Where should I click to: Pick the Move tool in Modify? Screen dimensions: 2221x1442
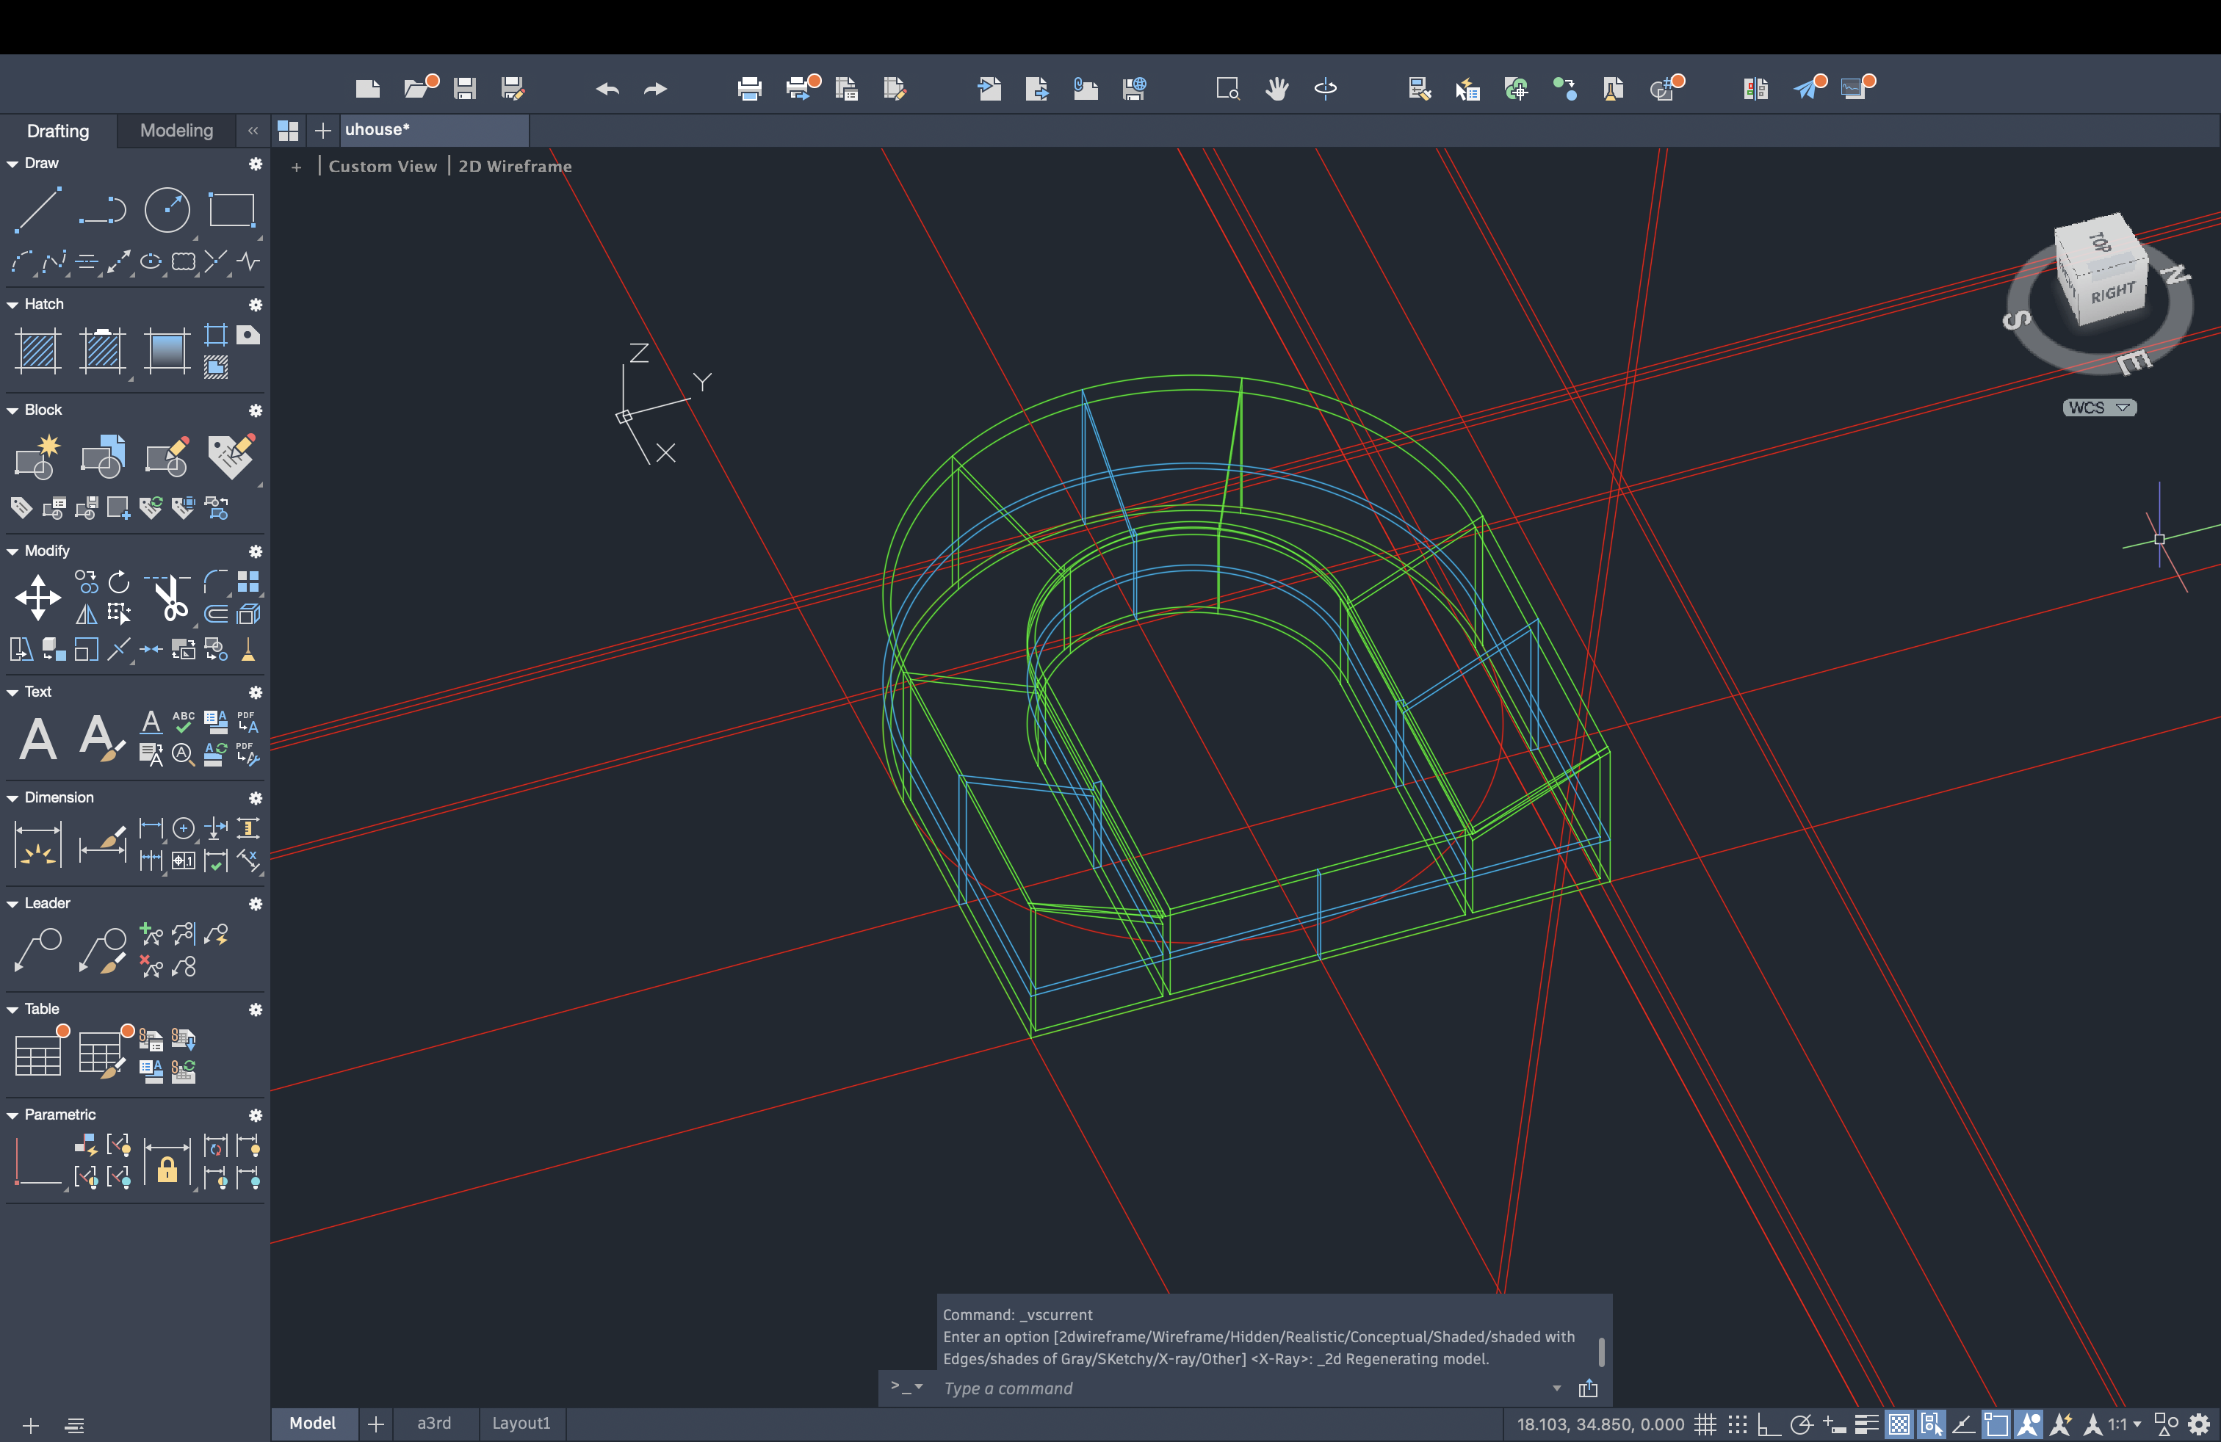coord(38,597)
